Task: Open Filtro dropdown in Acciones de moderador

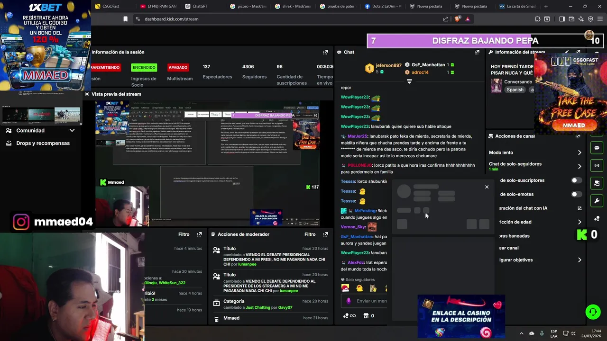Action: coord(310,234)
